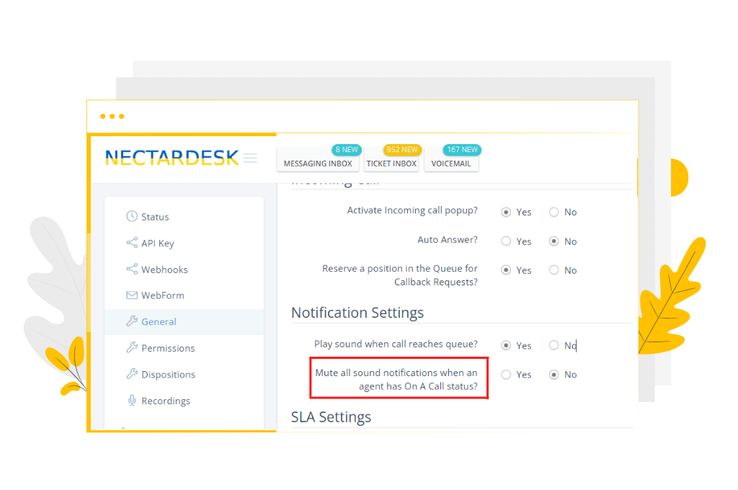This screenshot has width=738, height=490.
Task: Click the Status clock icon in sidebar
Action: pyautogui.click(x=132, y=216)
